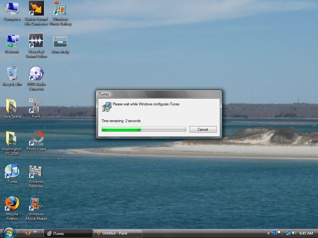Viewport: 318px width, 238px height.
Task: Select the Recycle Bin icon
Action: pos(12,76)
